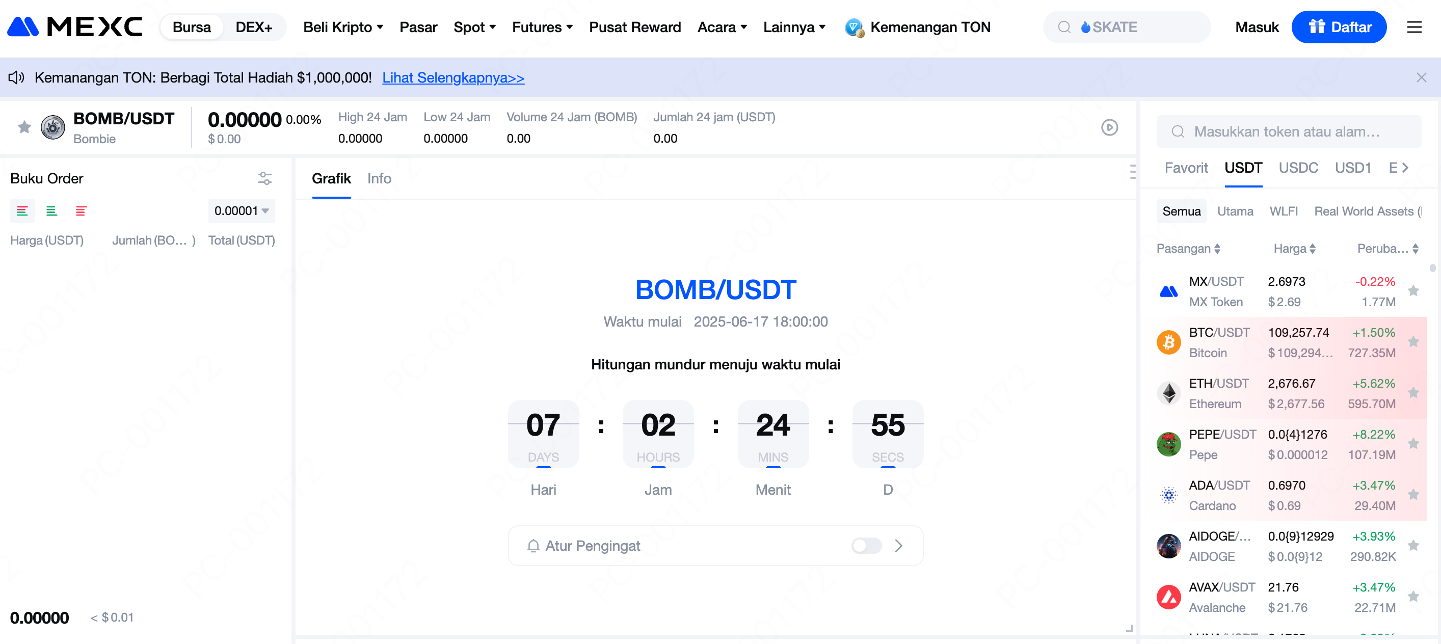Click the play tutorial circle icon
The image size is (1441, 644).
pos(1109,127)
